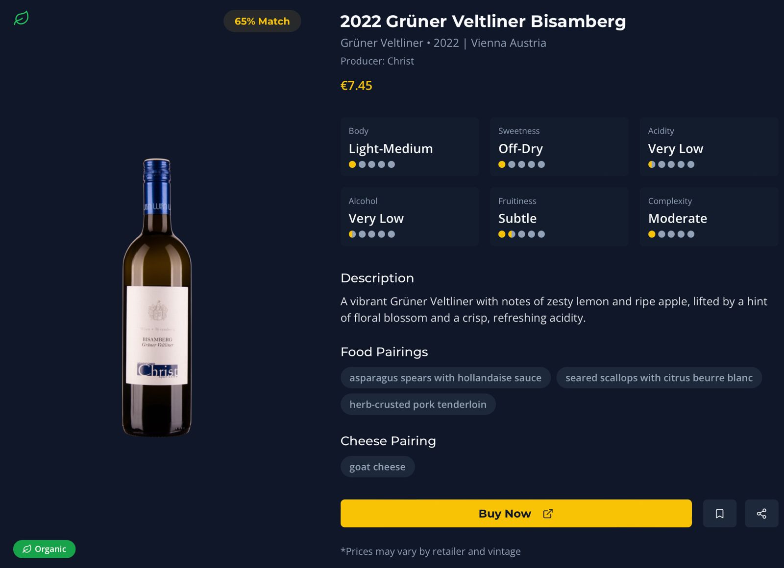Screen dimensions: 784x568
Task: Click the seared scallops with citrus beurre blanc tag
Action: 659,377
